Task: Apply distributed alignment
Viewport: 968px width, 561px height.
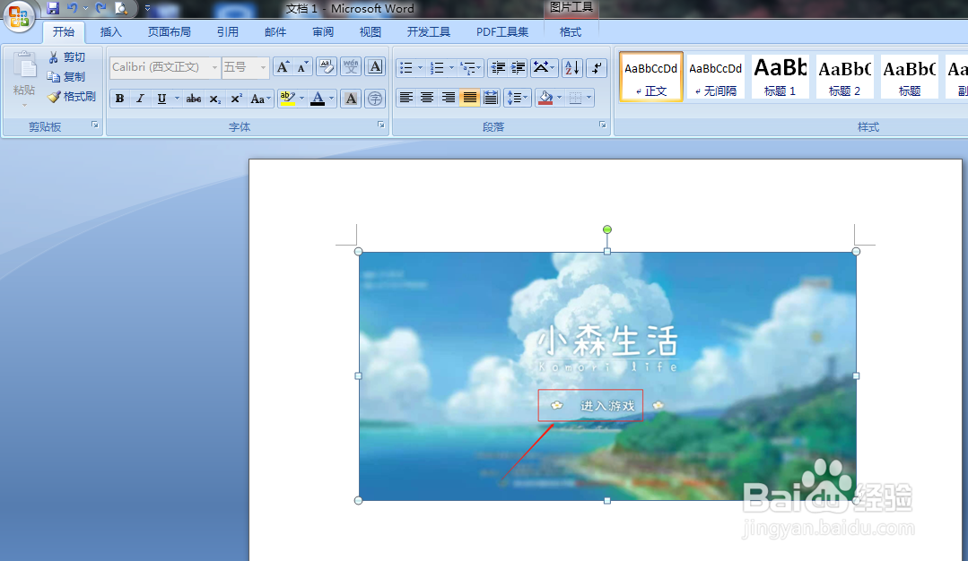Action: (491, 98)
